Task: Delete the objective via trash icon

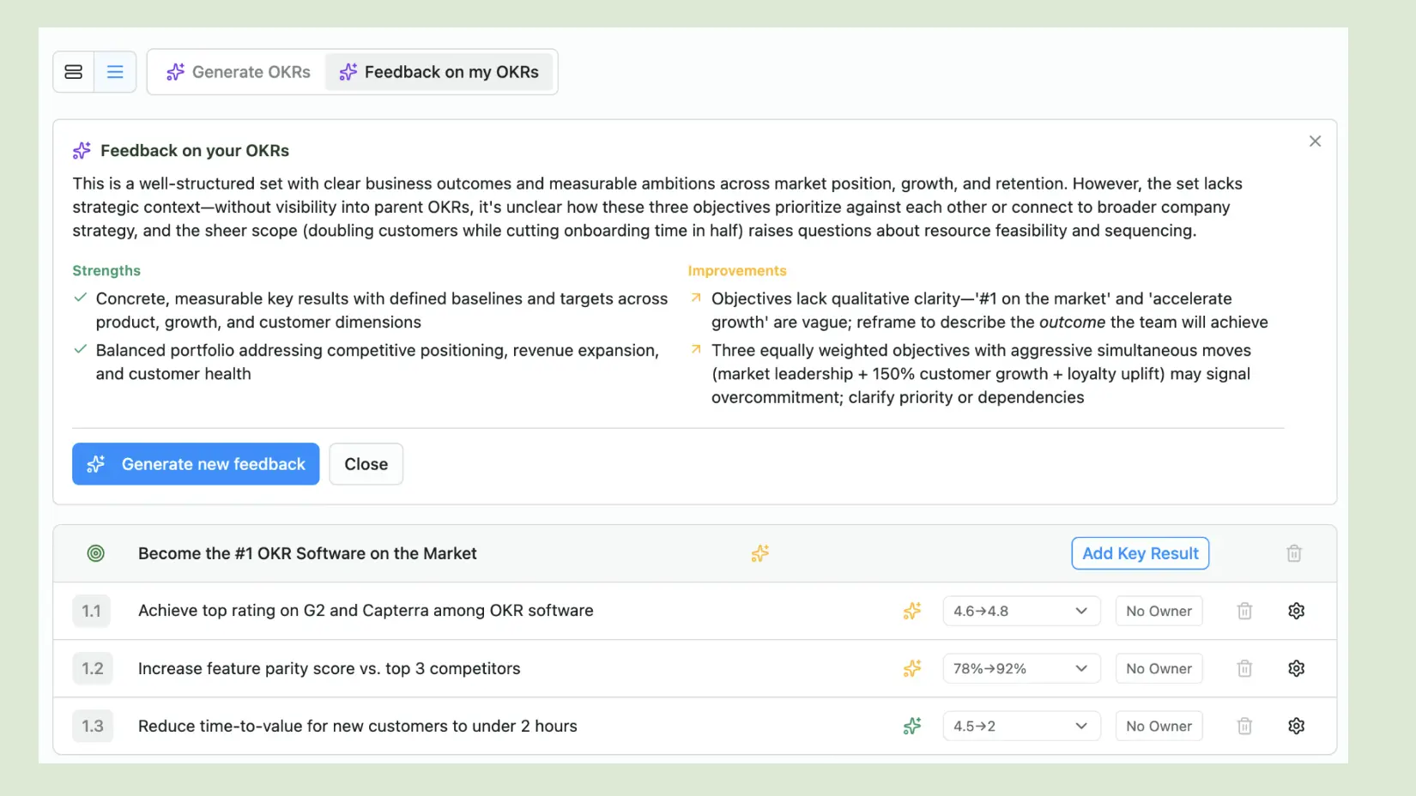Action: 1294,553
